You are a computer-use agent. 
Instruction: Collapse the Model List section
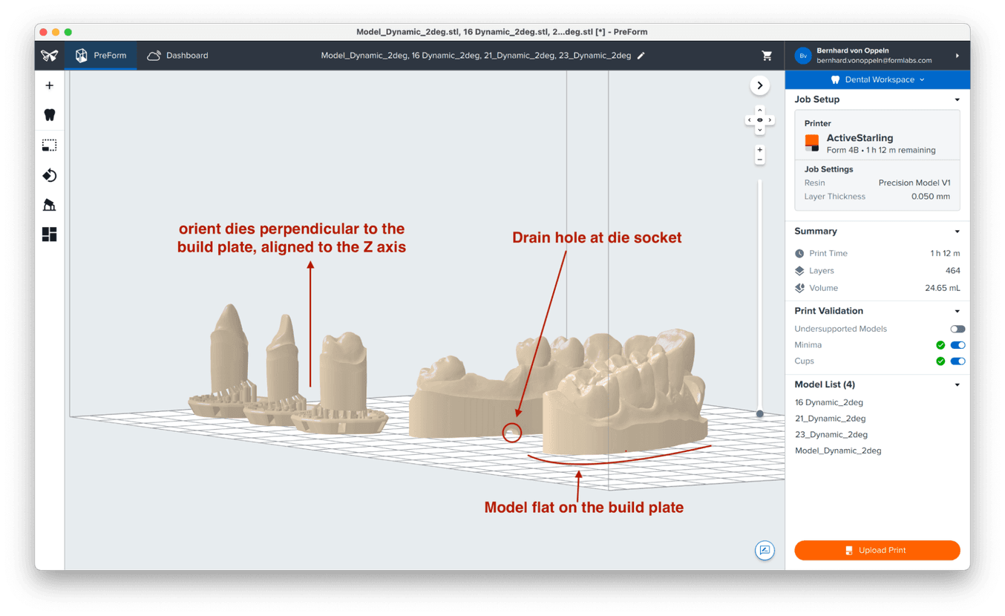pos(957,384)
